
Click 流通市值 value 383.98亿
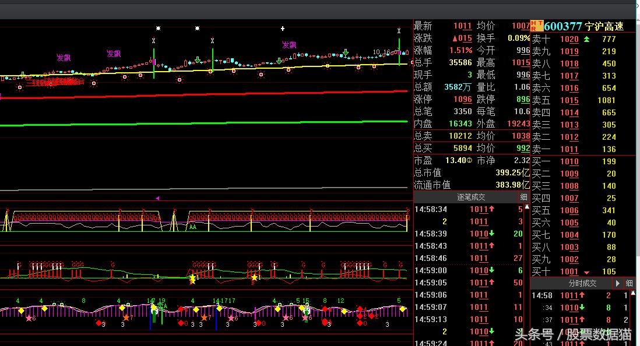(513, 185)
